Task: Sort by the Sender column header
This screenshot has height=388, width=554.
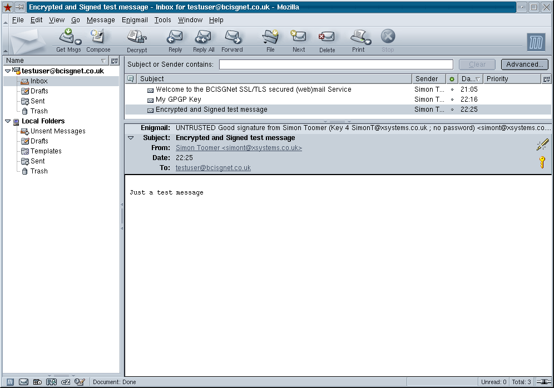Action: pyautogui.click(x=429, y=79)
